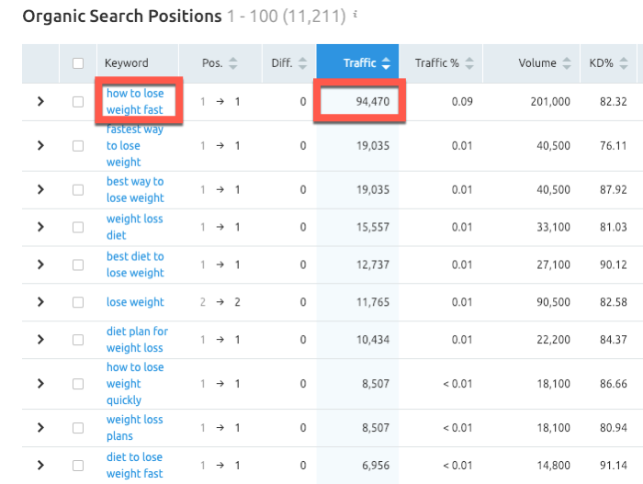Expand the 'weight loss plans' row
643x484 pixels.
pos(40,428)
